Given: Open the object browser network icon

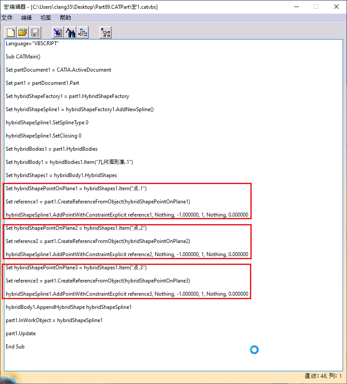Looking at the screenshot, I should 105,33.
